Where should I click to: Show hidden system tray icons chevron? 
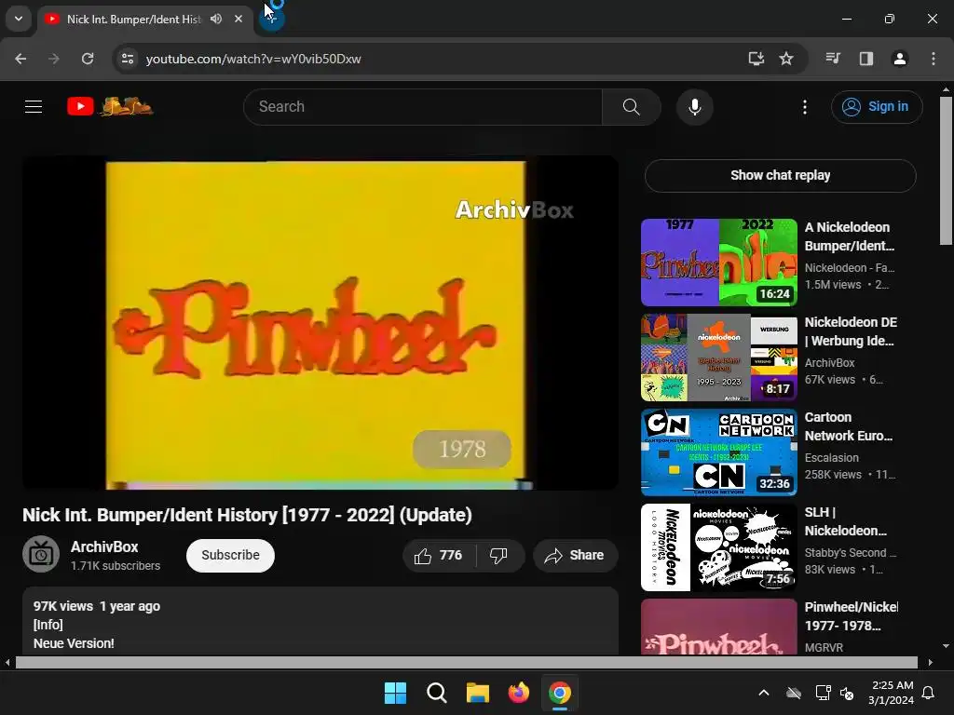764,693
